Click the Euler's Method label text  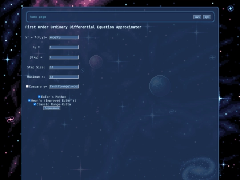click(54, 97)
